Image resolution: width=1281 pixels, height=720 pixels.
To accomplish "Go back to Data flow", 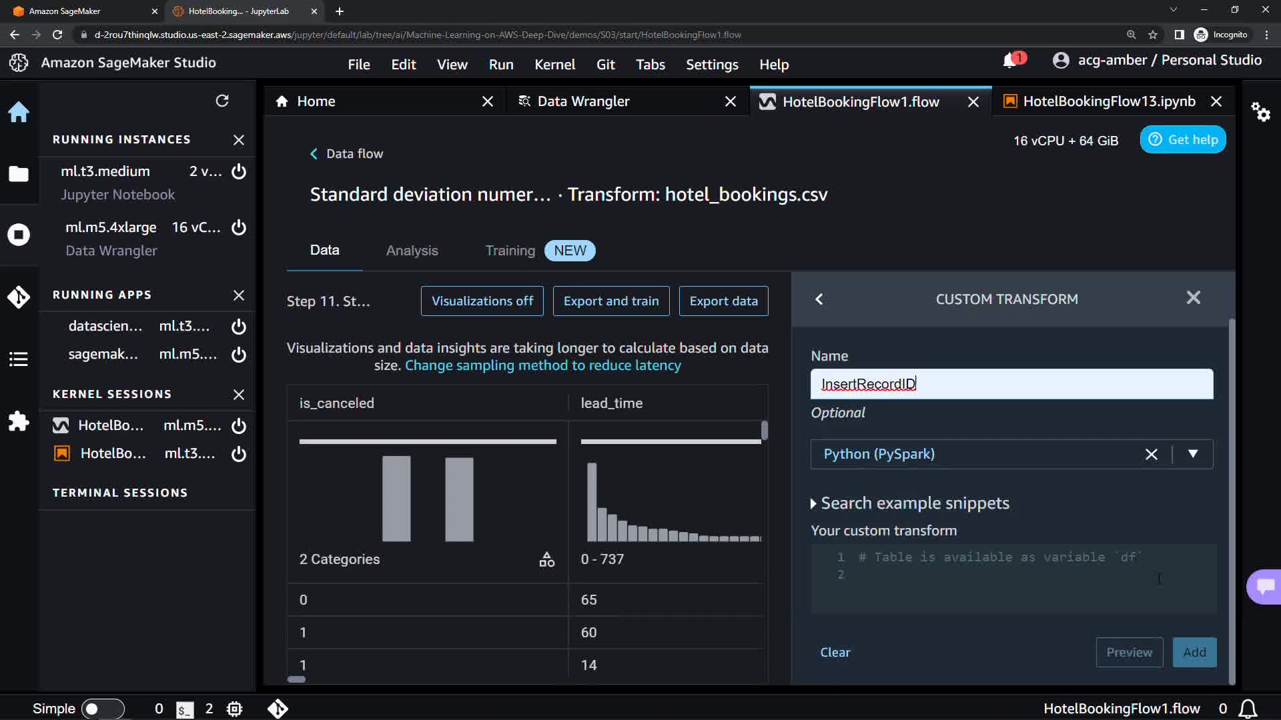I will (346, 154).
